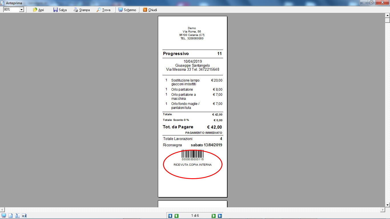Screen dimensions: 390x219
Task: Click the vertical scrollbar up arrow
Action: (x=387, y=15)
